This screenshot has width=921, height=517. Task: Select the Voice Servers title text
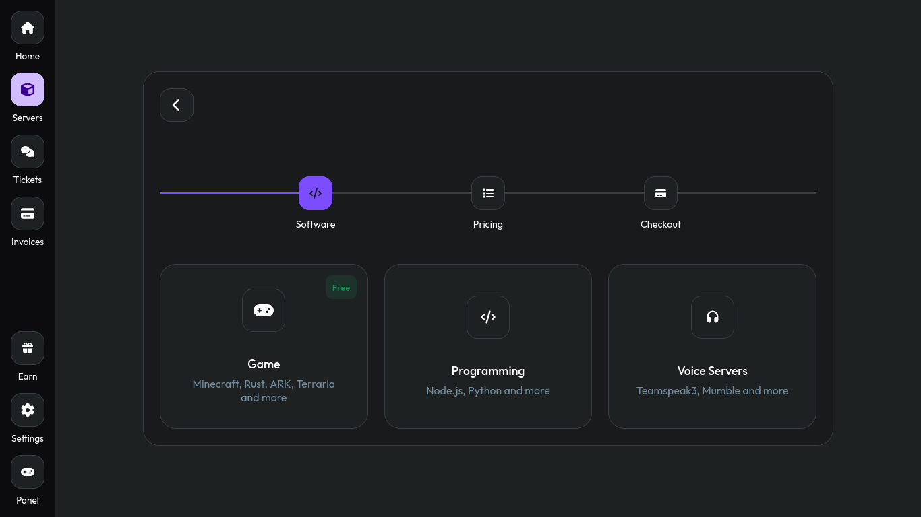pos(713,371)
